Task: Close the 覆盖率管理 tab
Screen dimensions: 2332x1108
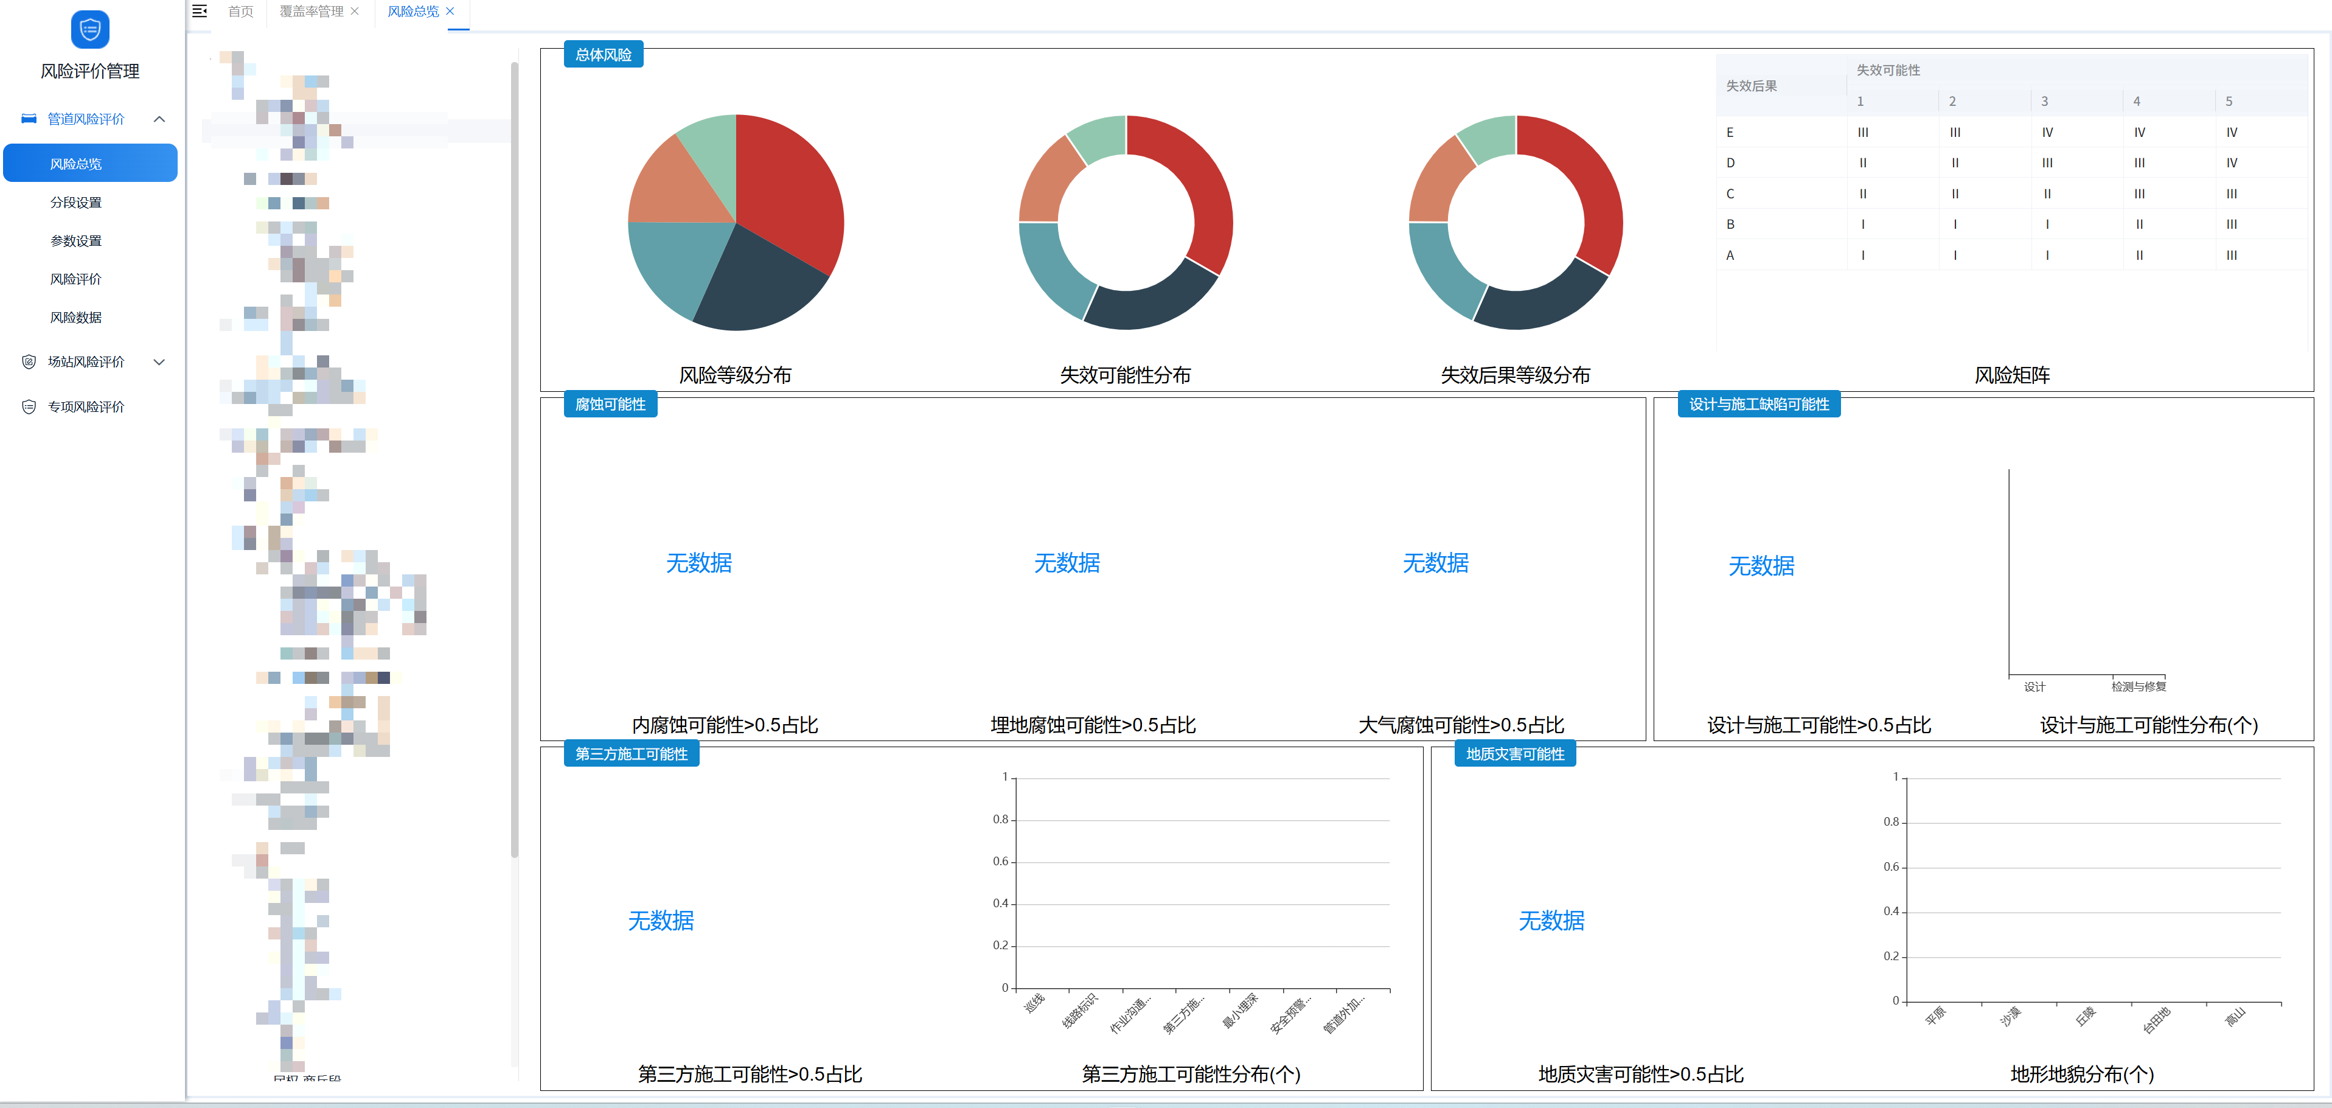Action: [355, 11]
